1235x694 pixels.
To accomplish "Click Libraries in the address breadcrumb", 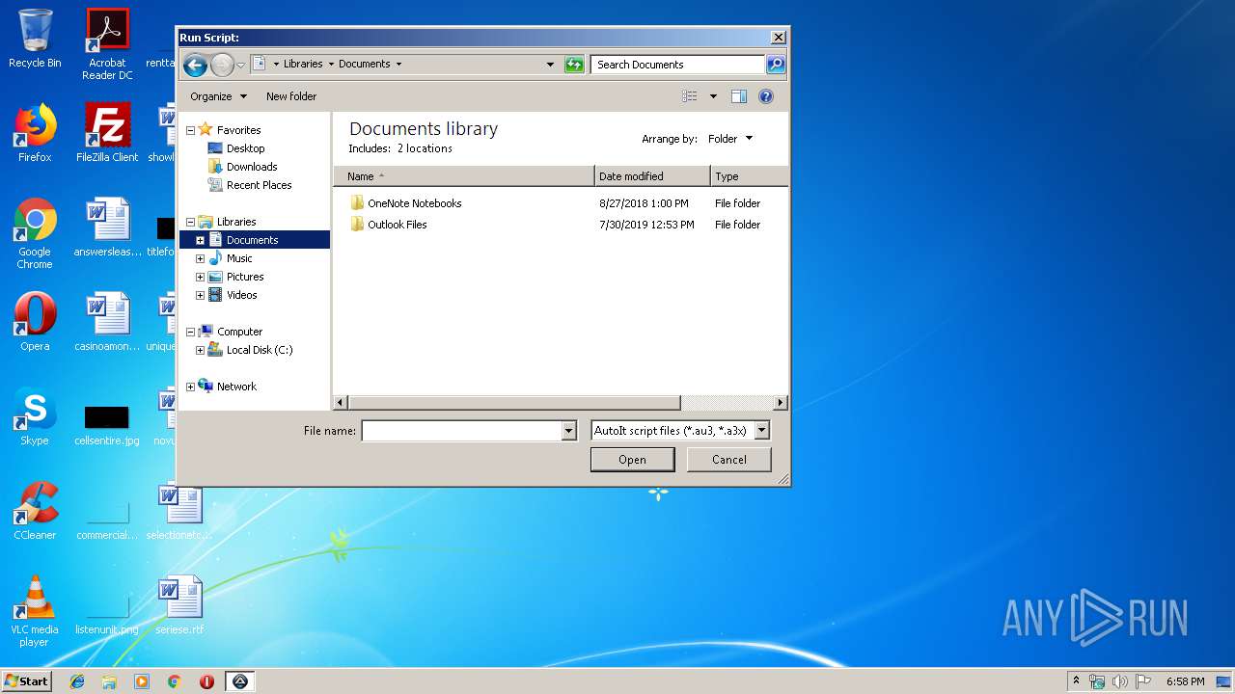I will (303, 64).
